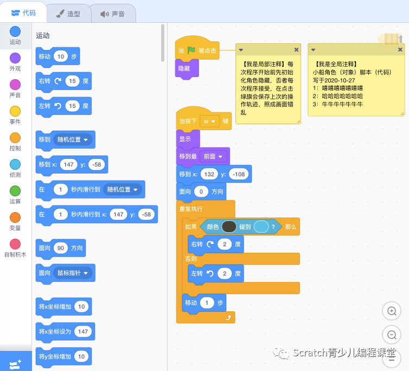Select the 运算 operators category circle
Viewport: 409px width, 371px height.
tap(15, 191)
